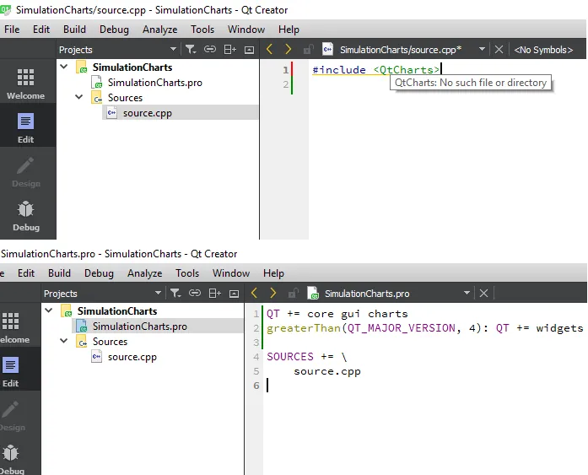The image size is (588, 475).
Task: Select Sources folder in bottom project tree
Action: (110, 342)
